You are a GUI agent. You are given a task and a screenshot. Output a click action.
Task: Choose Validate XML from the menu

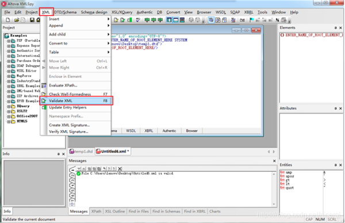click(x=76, y=101)
